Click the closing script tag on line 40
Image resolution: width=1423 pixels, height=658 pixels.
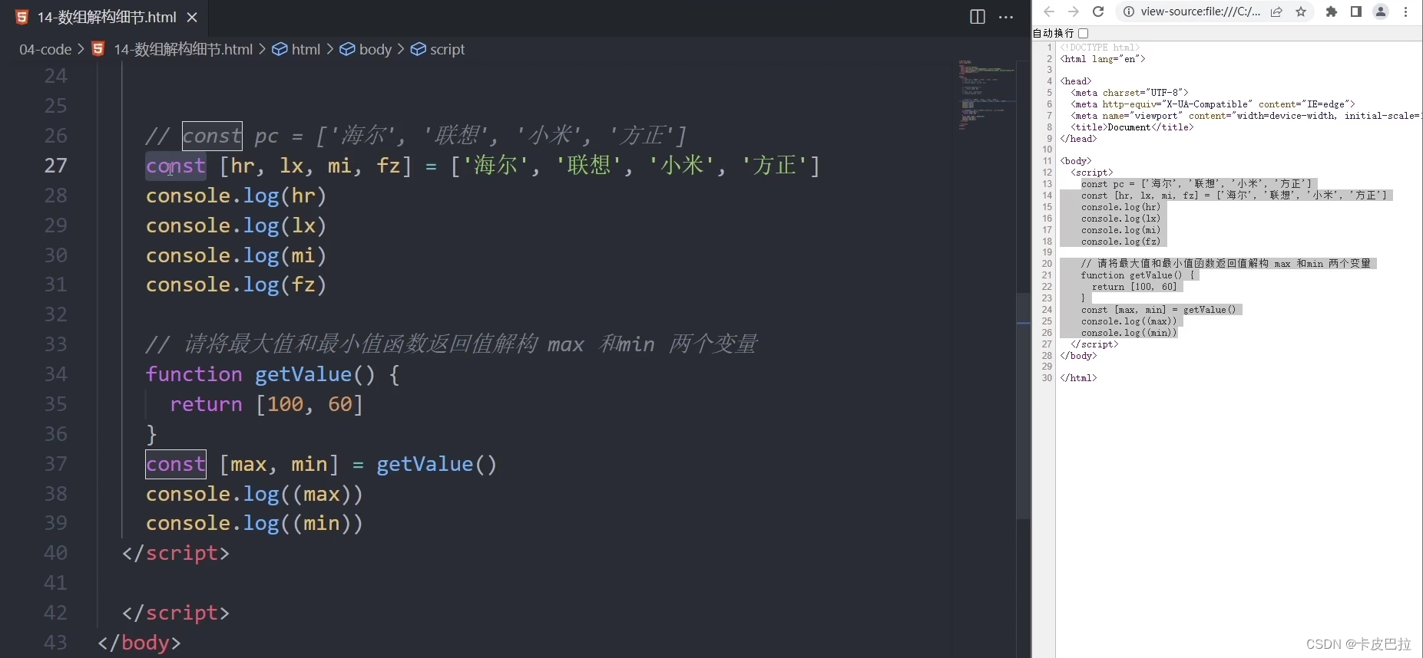pos(176,553)
